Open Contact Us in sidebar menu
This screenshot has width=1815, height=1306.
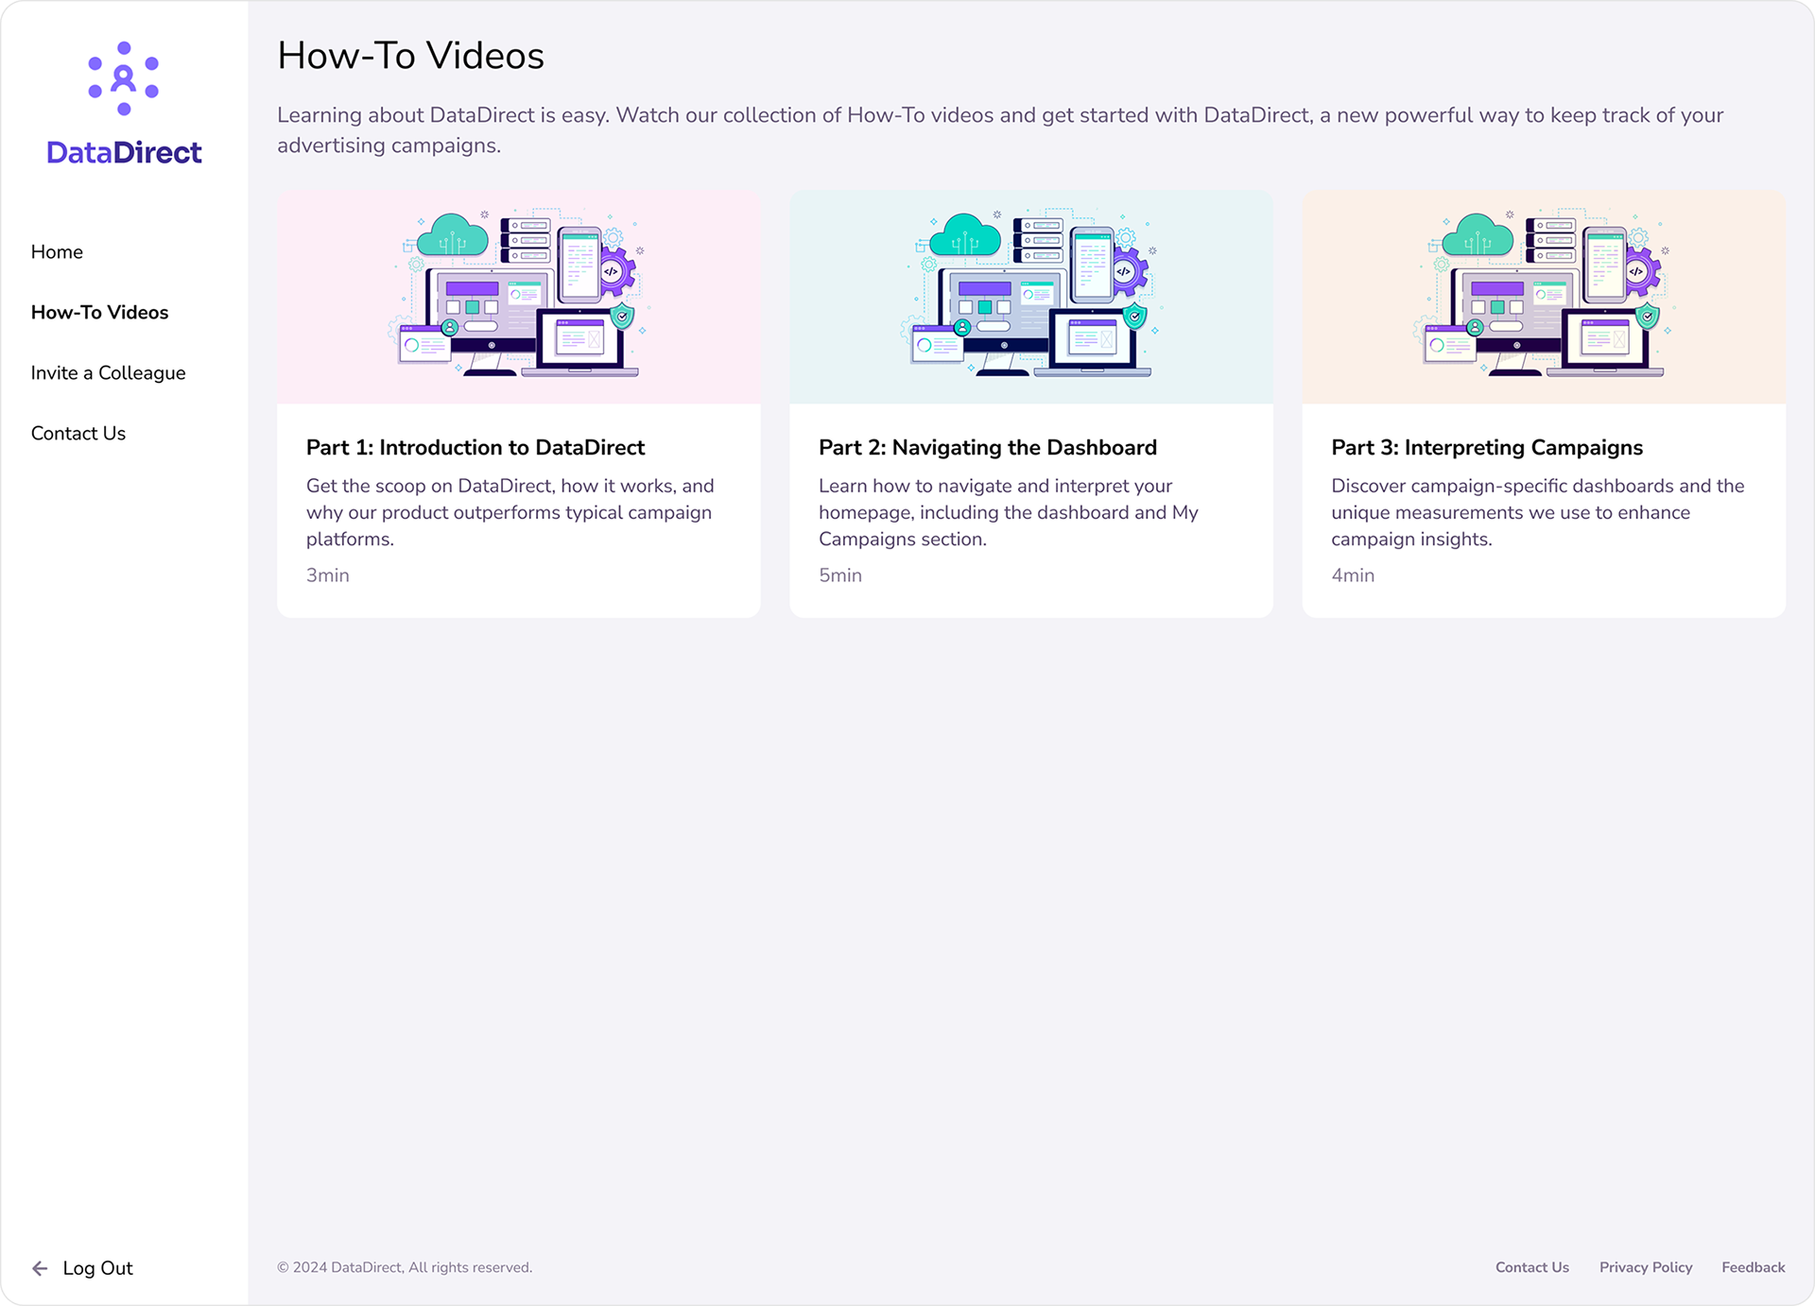coord(78,434)
